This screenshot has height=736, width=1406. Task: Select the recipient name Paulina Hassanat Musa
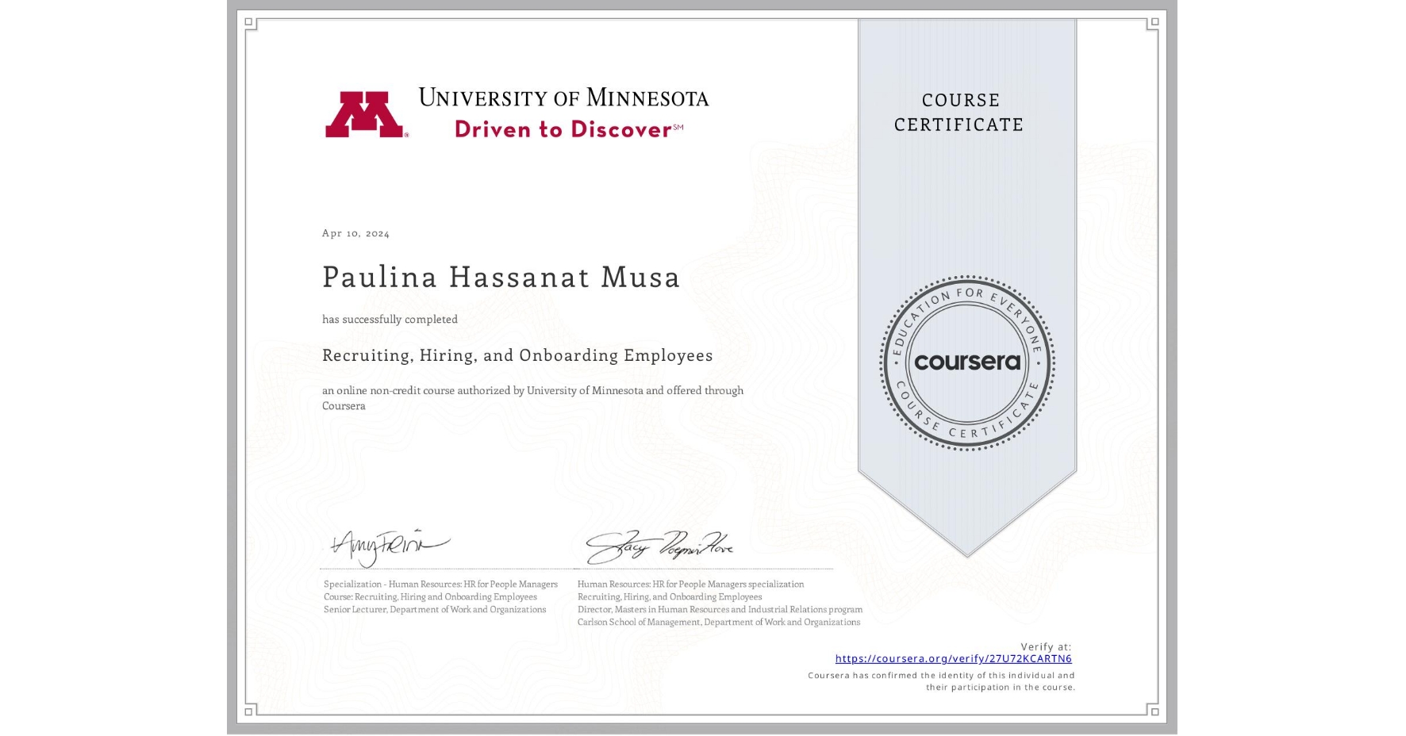coord(501,278)
